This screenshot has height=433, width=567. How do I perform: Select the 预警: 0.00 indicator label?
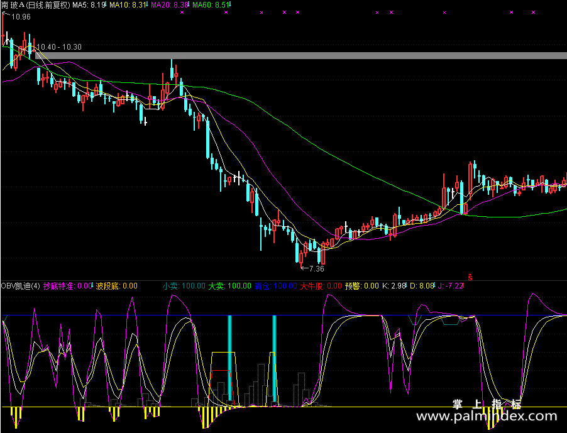point(361,286)
